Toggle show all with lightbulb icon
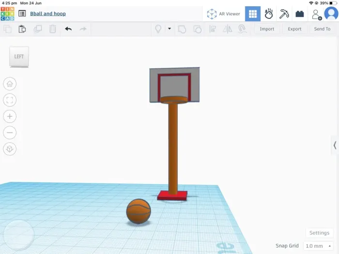The height and width of the screenshot is (254, 339). coord(158,29)
